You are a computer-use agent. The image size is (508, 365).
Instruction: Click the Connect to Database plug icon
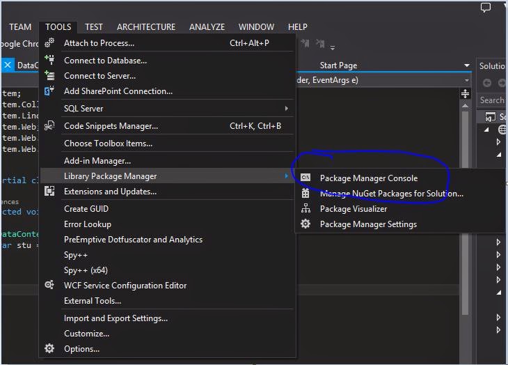coord(49,61)
